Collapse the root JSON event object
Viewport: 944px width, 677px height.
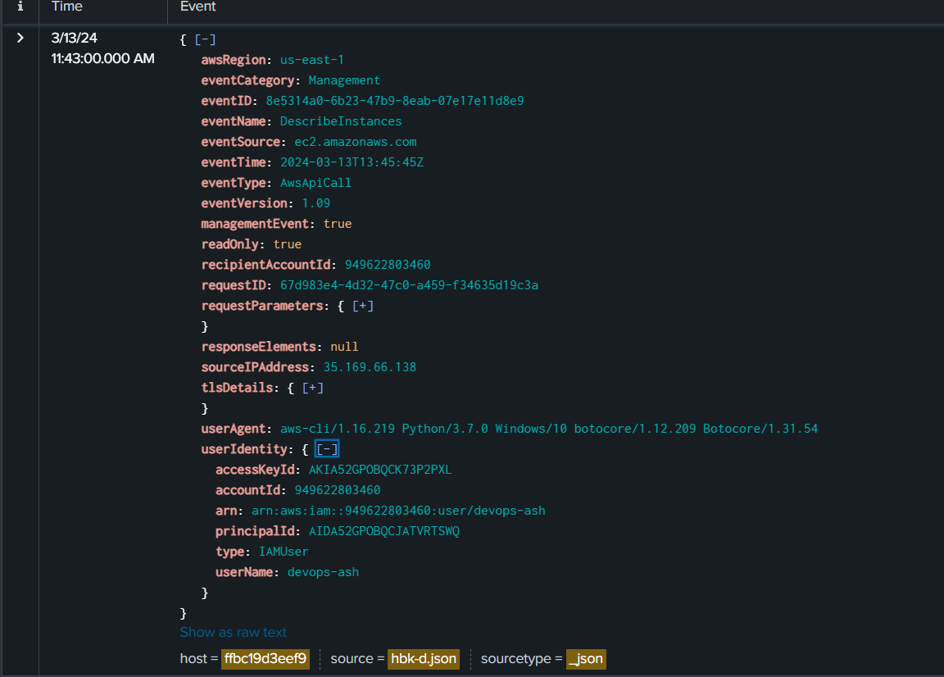(x=205, y=39)
